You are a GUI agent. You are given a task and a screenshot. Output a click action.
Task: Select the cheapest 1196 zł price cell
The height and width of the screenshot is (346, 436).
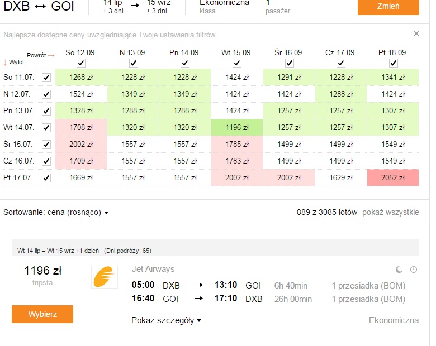coord(237,127)
